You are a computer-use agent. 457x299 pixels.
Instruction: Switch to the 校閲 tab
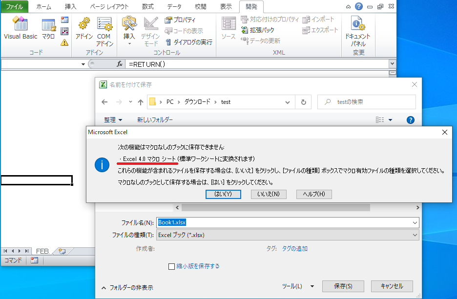201,7
